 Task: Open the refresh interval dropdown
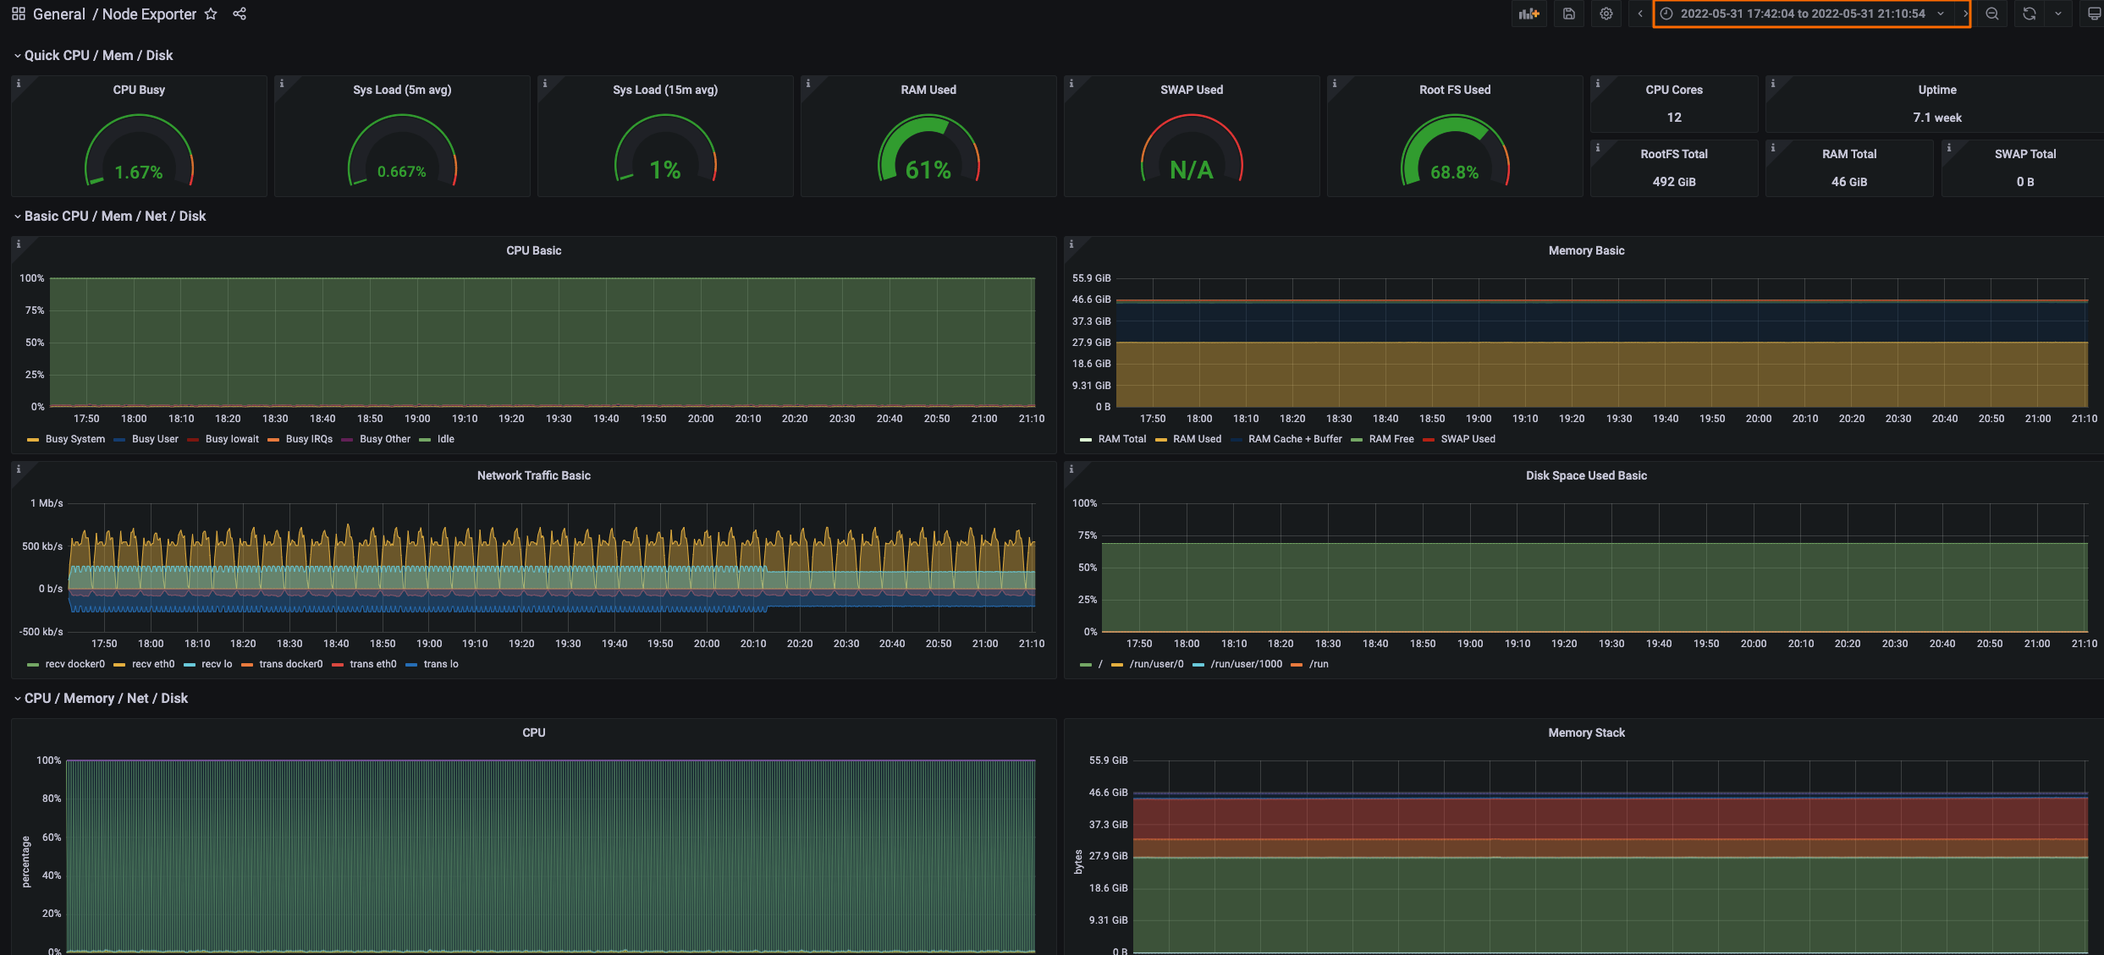click(x=2057, y=14)
